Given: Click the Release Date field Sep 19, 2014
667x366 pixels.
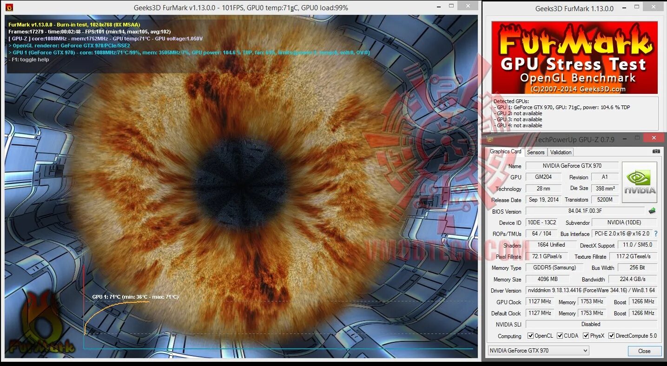Looking at the screenshot, I should 543,200.
